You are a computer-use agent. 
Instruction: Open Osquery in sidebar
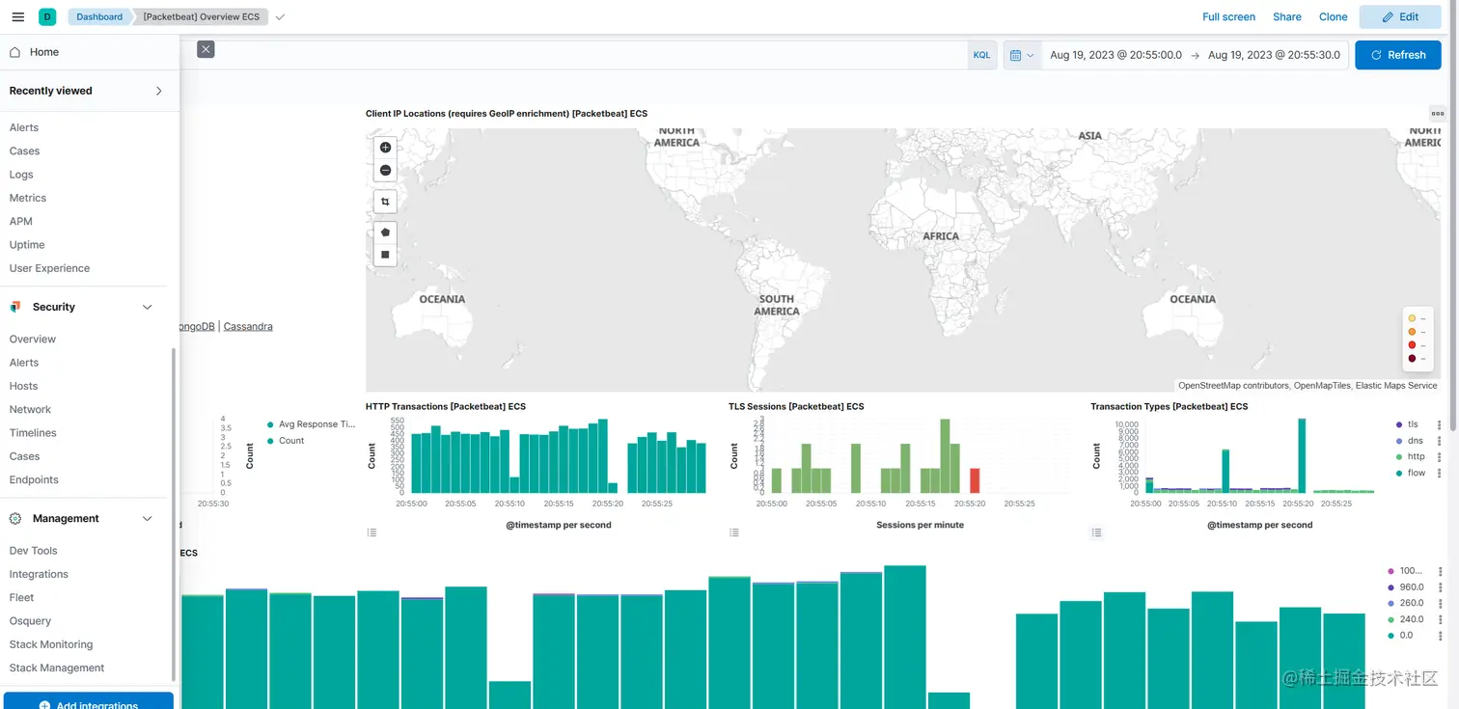pyautogui.click(x=30, y=621)
